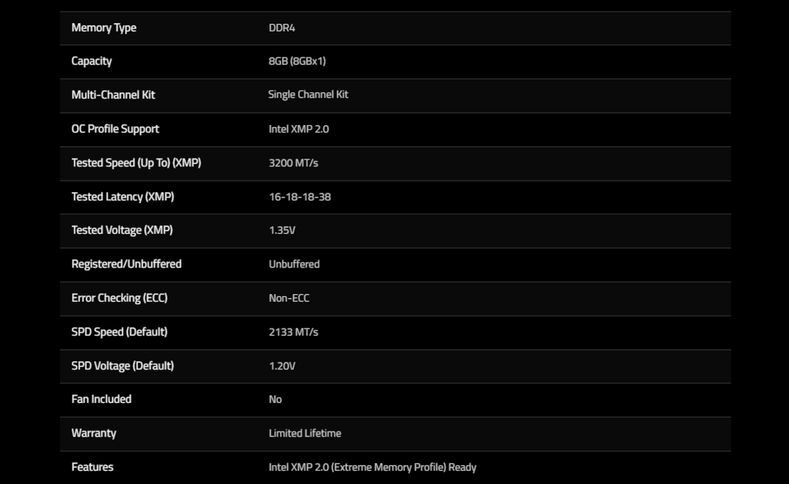Click the Tested Voltage (XMP) label
Viewport: 789px width, 484px height.
[x=122, y=230]
